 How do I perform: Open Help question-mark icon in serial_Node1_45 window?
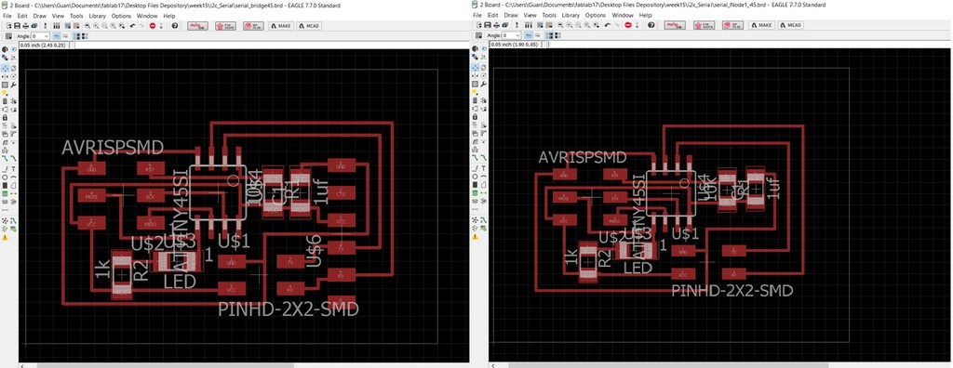[651, 25]
